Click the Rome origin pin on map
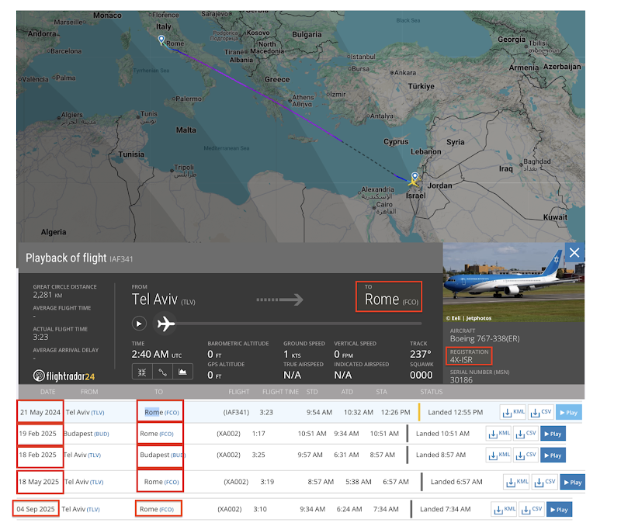Viewport: 621px width, 530px height. (x=161, y=40)
